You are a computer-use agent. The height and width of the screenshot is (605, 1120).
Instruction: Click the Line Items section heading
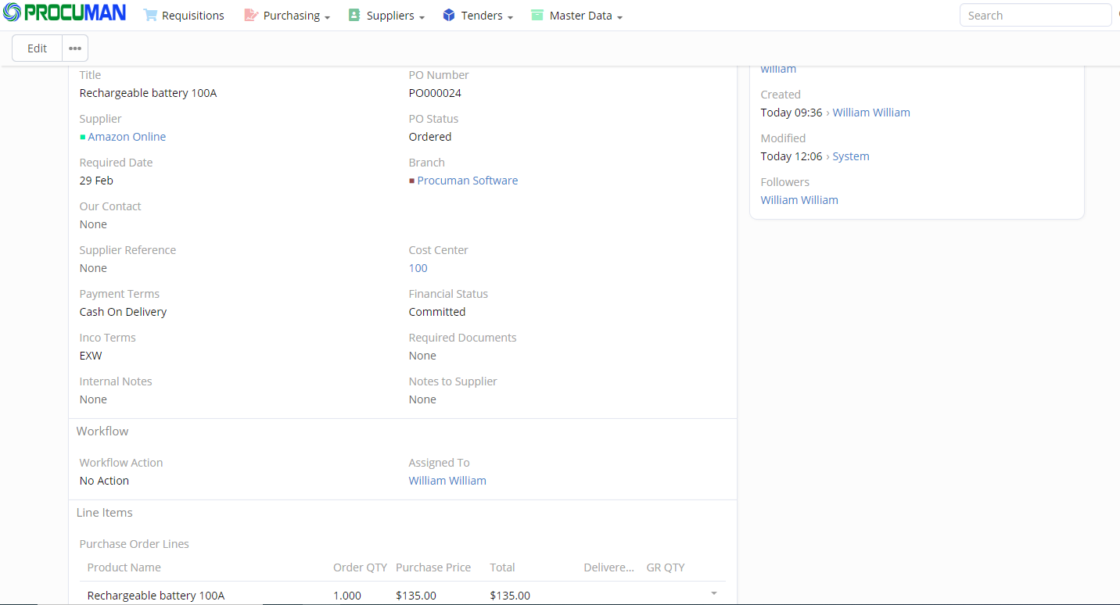coord(105,513)
